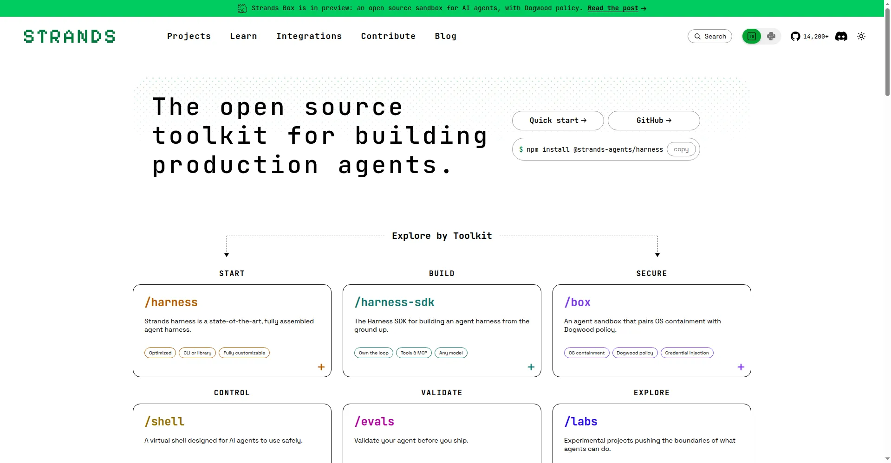Click the VALIDATE section label

(442, 393)
